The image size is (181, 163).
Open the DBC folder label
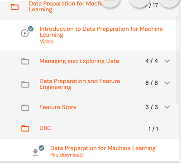tap(45, 128)
